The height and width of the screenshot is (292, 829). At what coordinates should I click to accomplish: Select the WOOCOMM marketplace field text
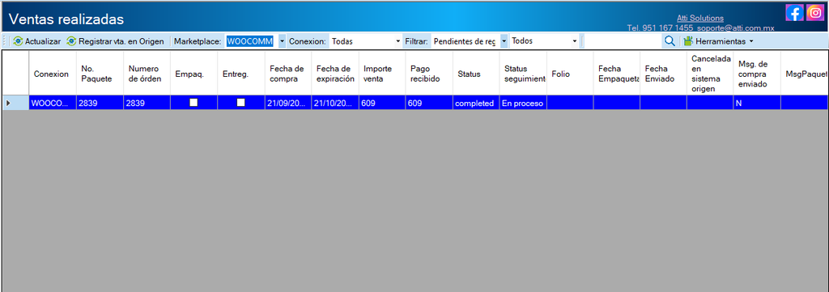click(249, 41)
